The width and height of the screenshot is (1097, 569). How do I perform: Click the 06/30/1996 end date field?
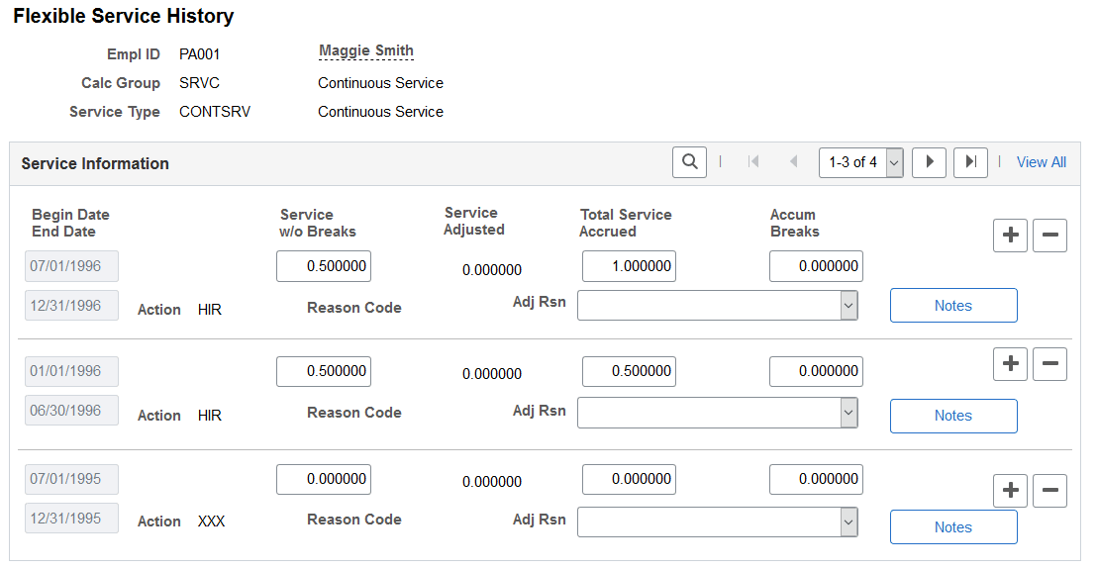coord(71,411)
